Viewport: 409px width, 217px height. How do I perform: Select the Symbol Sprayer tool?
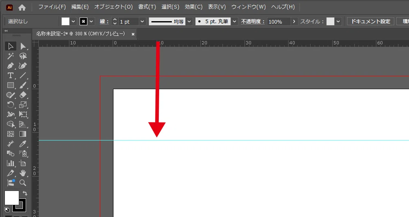click(23, 153)
